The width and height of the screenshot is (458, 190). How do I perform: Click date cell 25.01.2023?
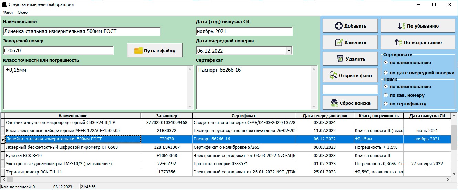tap(325, 172)
